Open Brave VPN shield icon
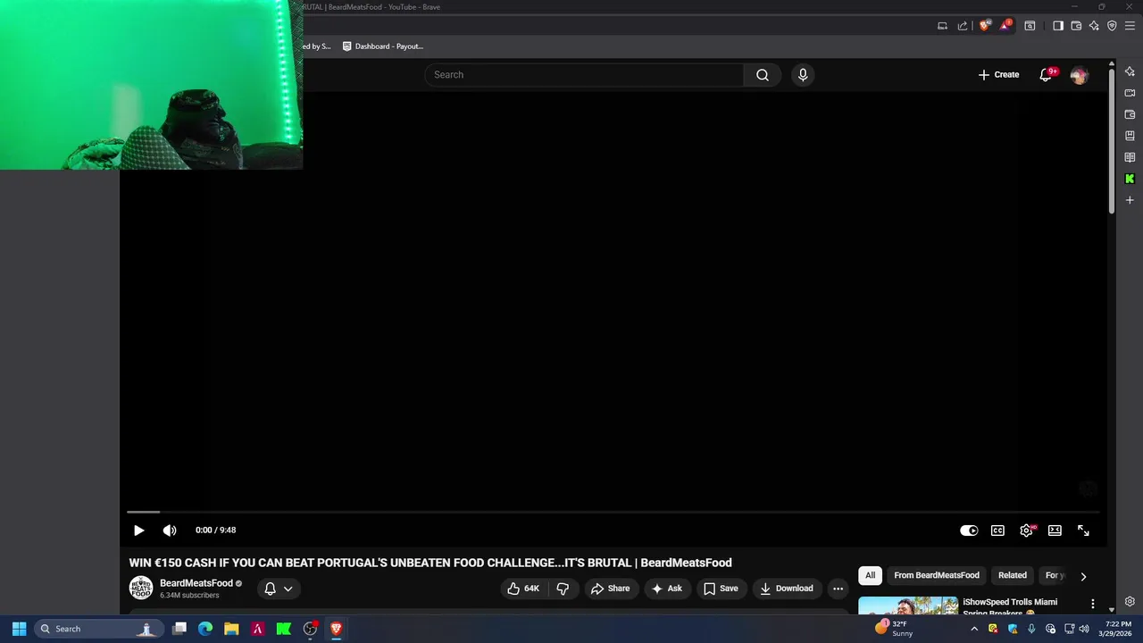1143x643 pixels. coord(1112,26)
